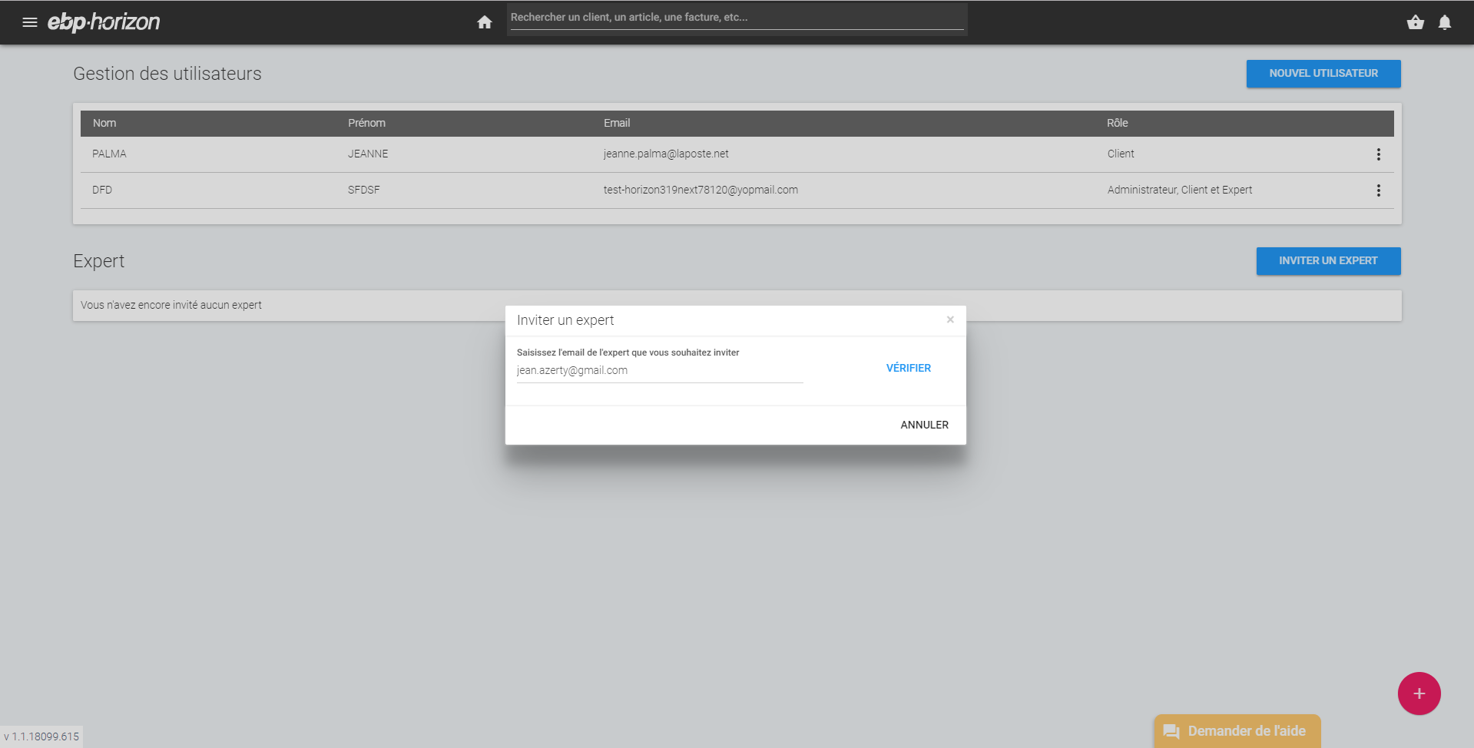Select the Prénom column header
The image size is (1474, 748).
coord(366,123)
